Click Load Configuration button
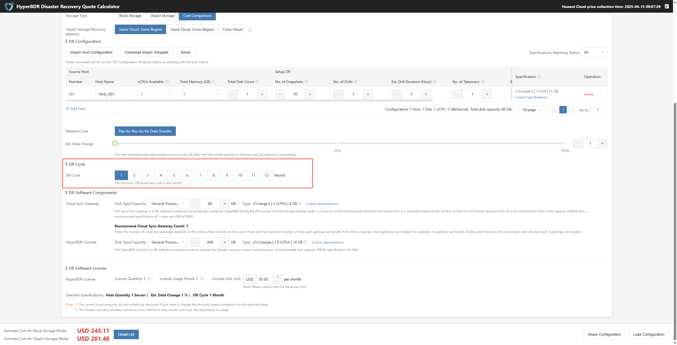The height and width of the screenshot is (345, 677). click(x=648, y=335)
